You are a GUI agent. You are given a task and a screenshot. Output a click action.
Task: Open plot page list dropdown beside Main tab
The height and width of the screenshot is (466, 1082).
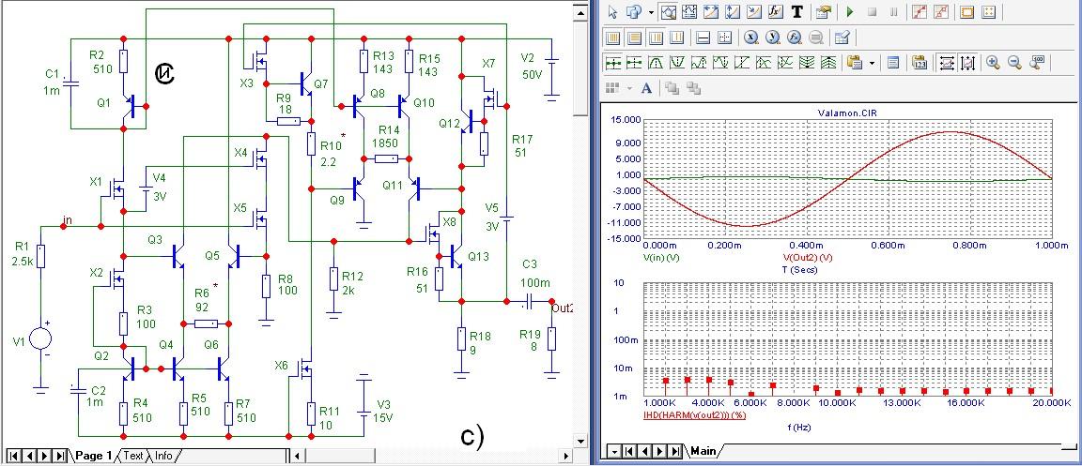[615, 451]
